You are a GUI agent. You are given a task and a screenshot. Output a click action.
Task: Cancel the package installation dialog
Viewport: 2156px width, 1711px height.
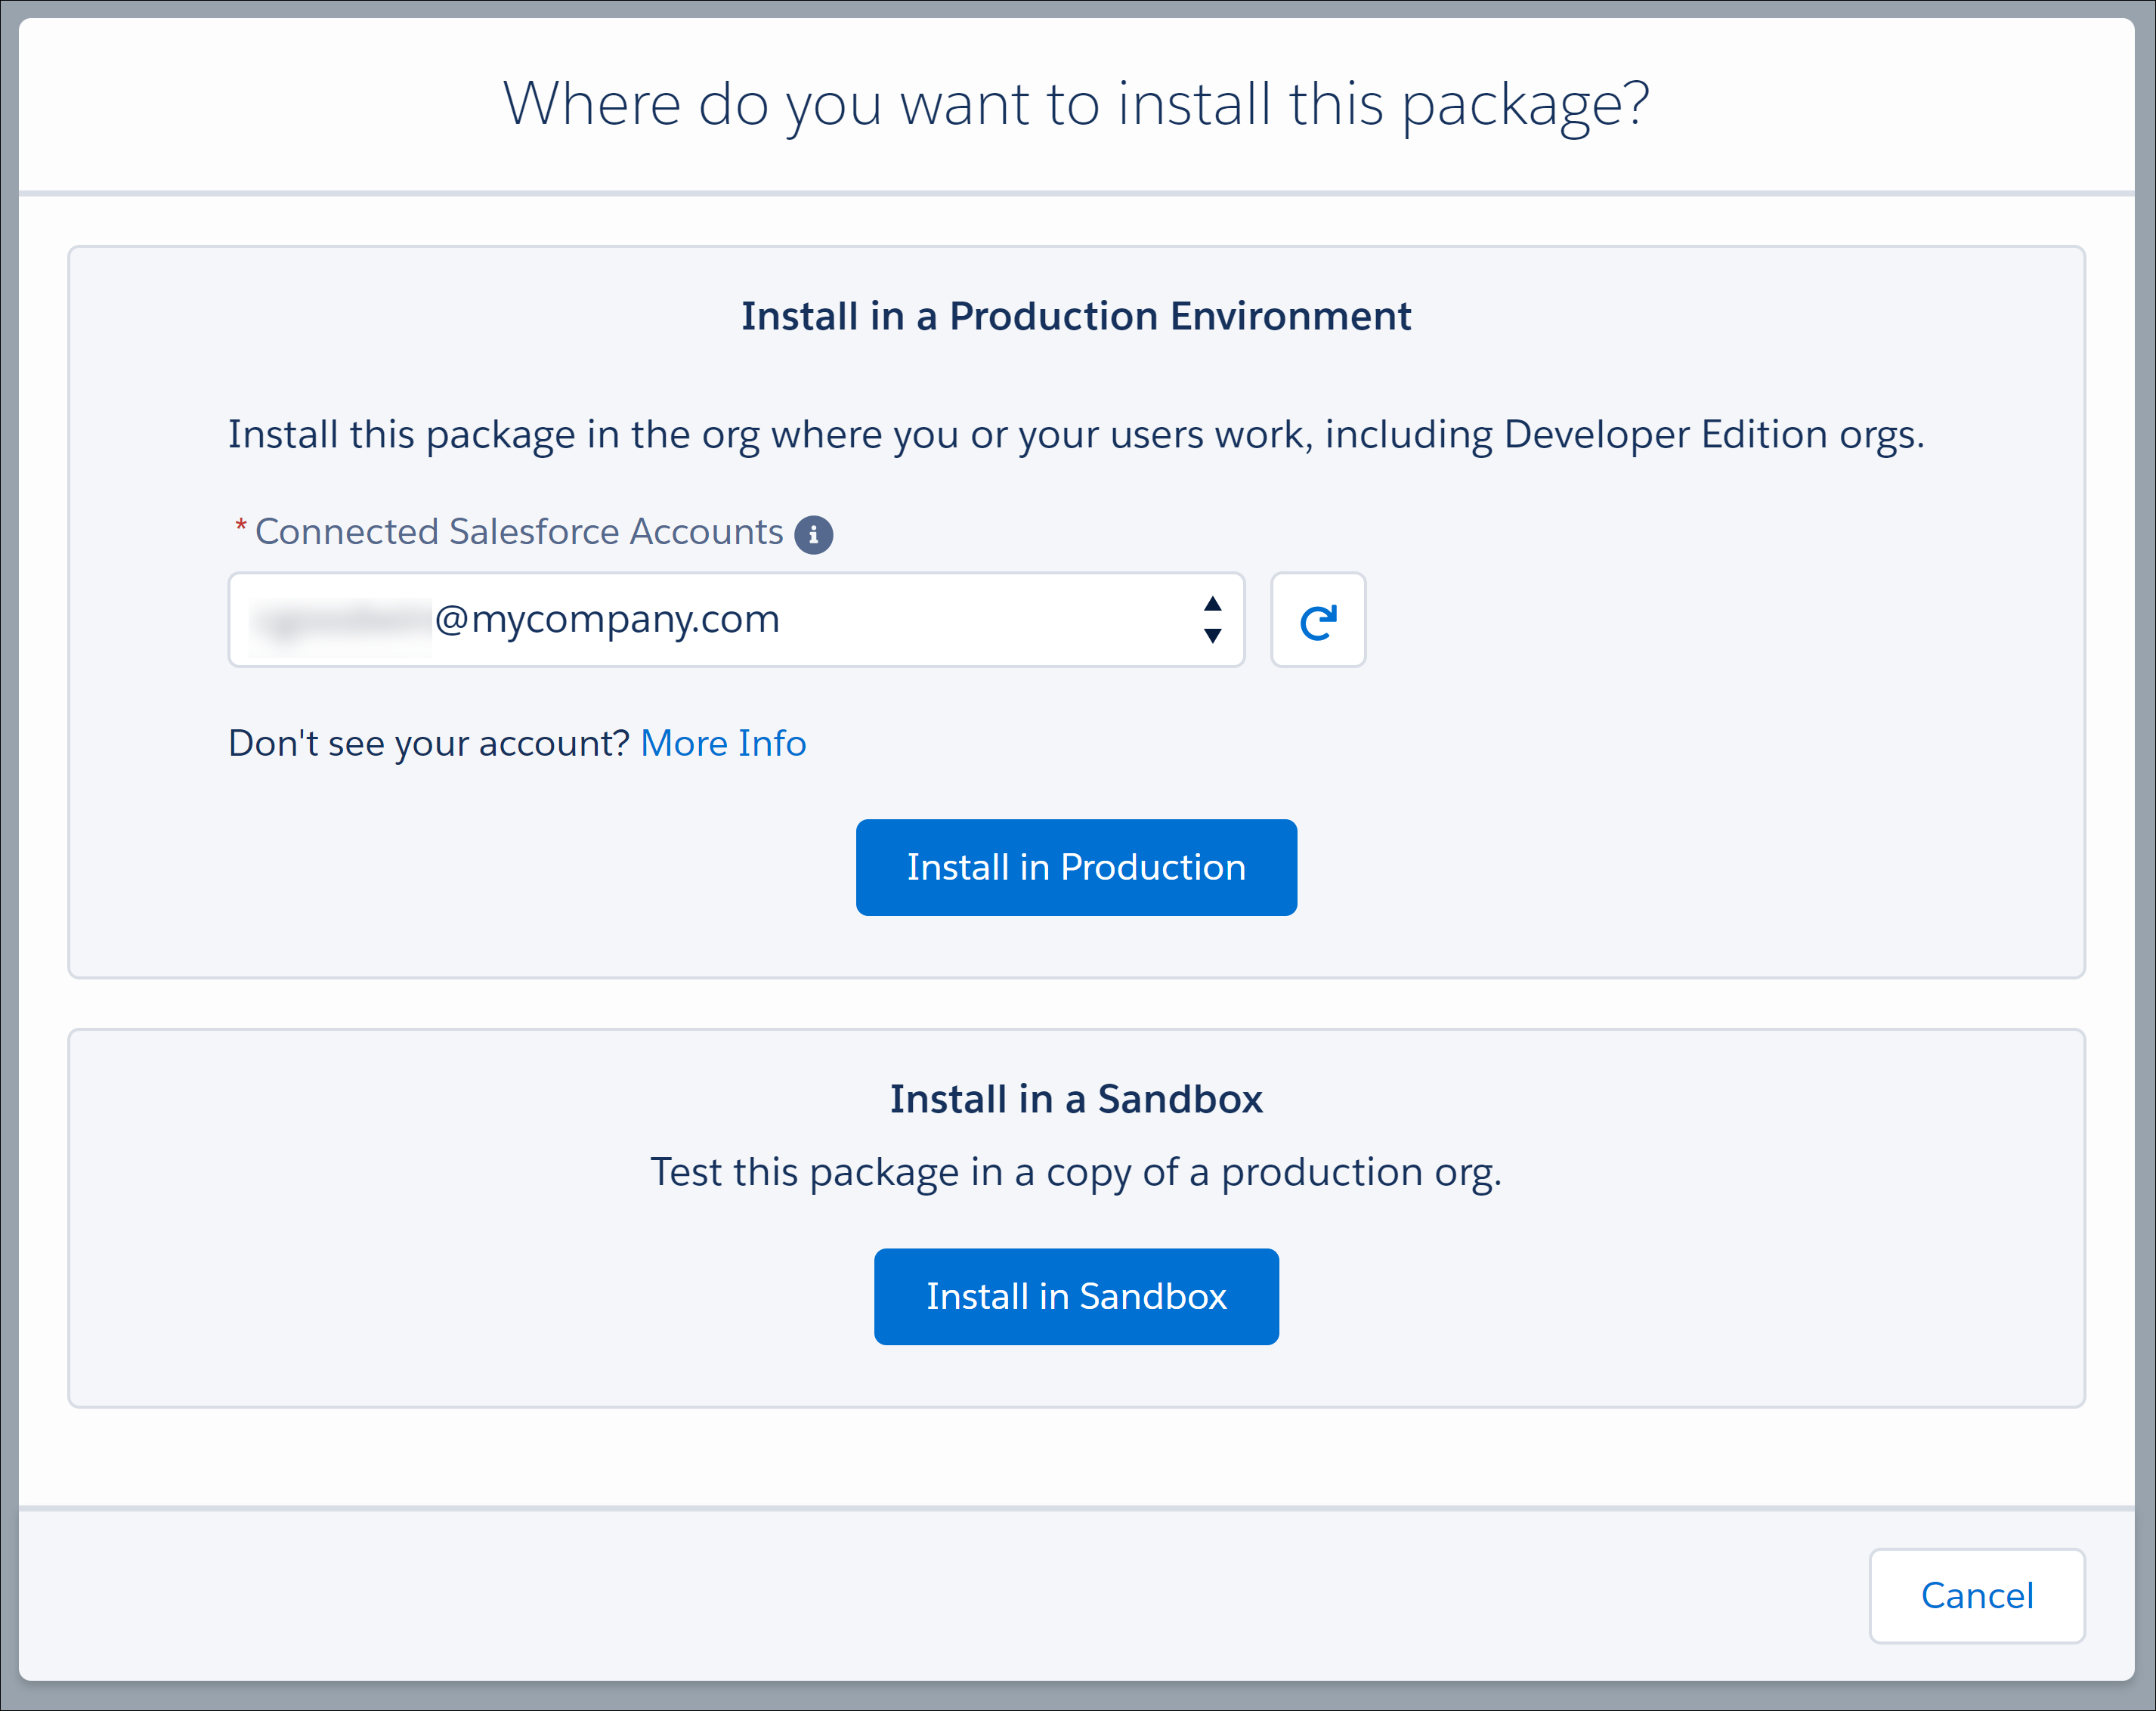point(1976,1595)
